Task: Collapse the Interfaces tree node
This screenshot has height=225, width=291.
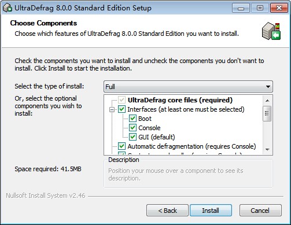Action: pyautogui.click(x=112, y=109)
